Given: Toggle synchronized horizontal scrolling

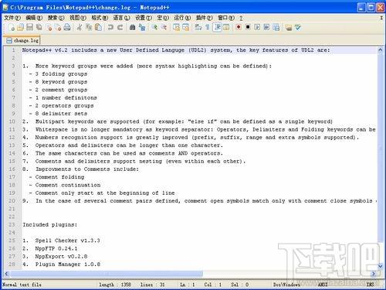Looking at the screenshot, I should [185, 27].
